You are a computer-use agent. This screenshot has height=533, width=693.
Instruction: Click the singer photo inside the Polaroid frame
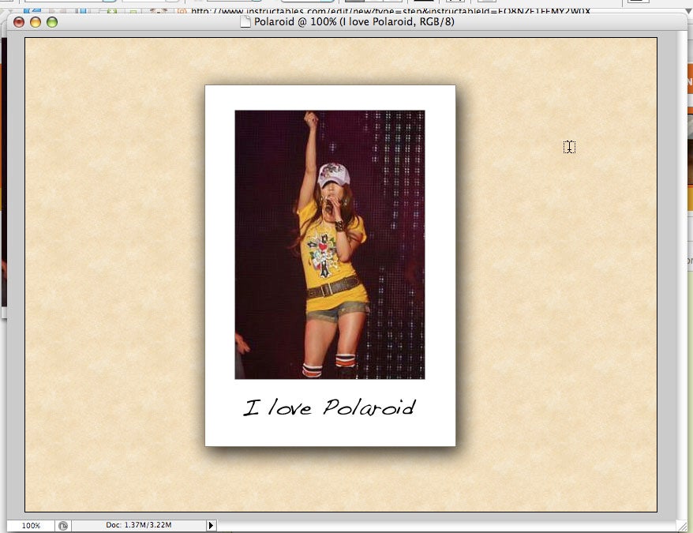point(330,245)
